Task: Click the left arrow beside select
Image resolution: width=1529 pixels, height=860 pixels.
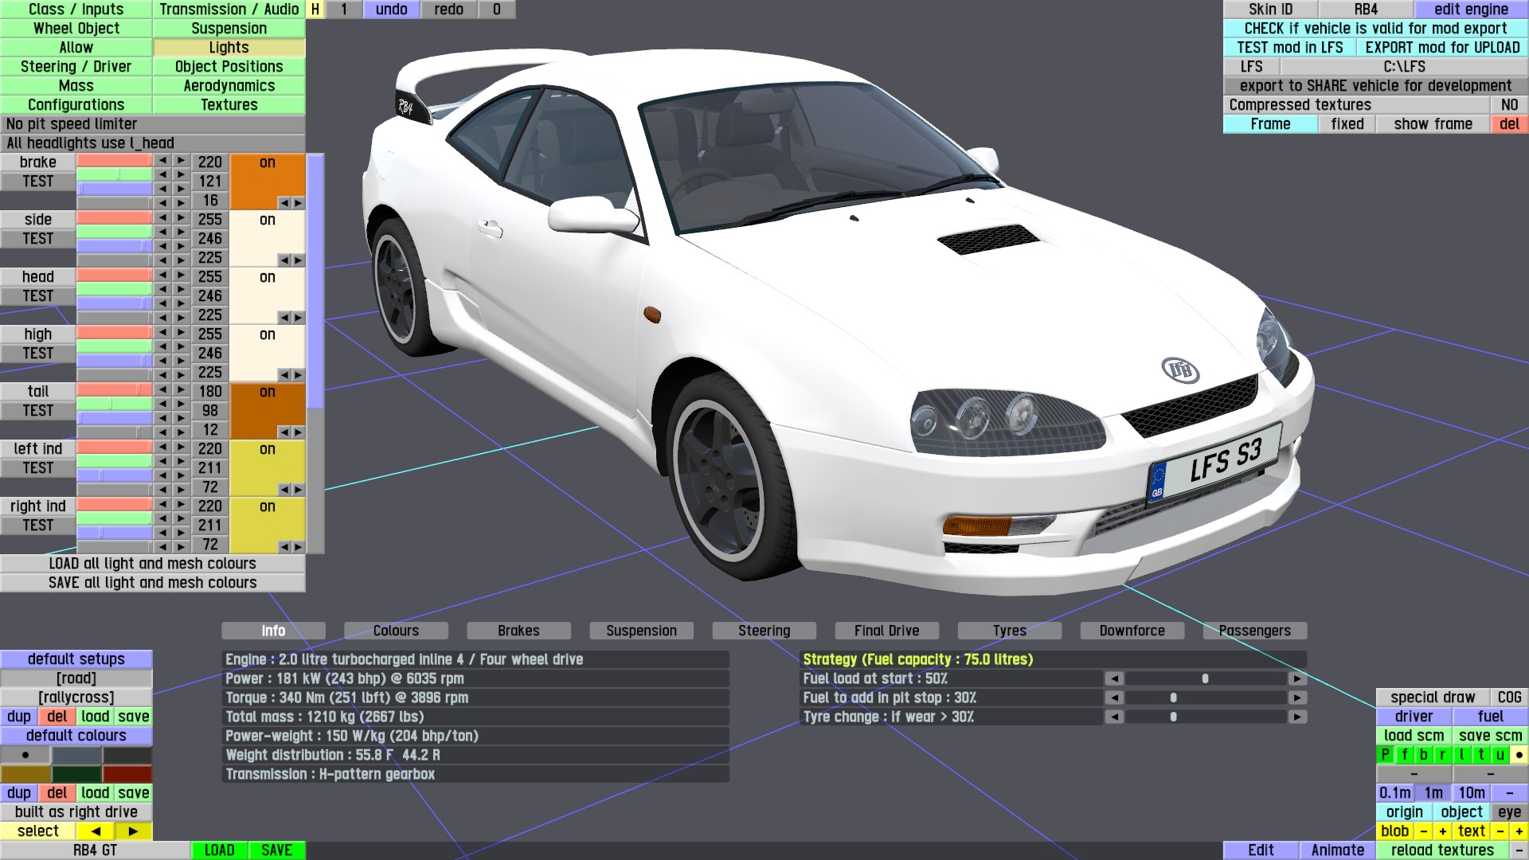Action: pyautogui.click(x=96, y=831)
